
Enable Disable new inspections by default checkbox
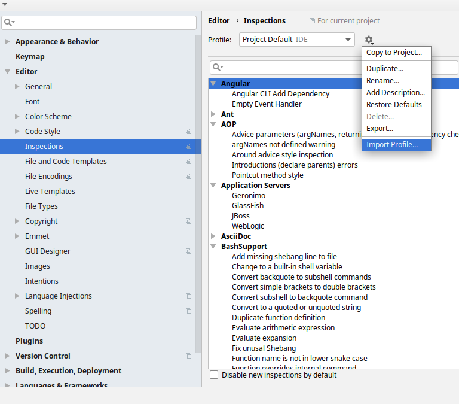[214, 375]
